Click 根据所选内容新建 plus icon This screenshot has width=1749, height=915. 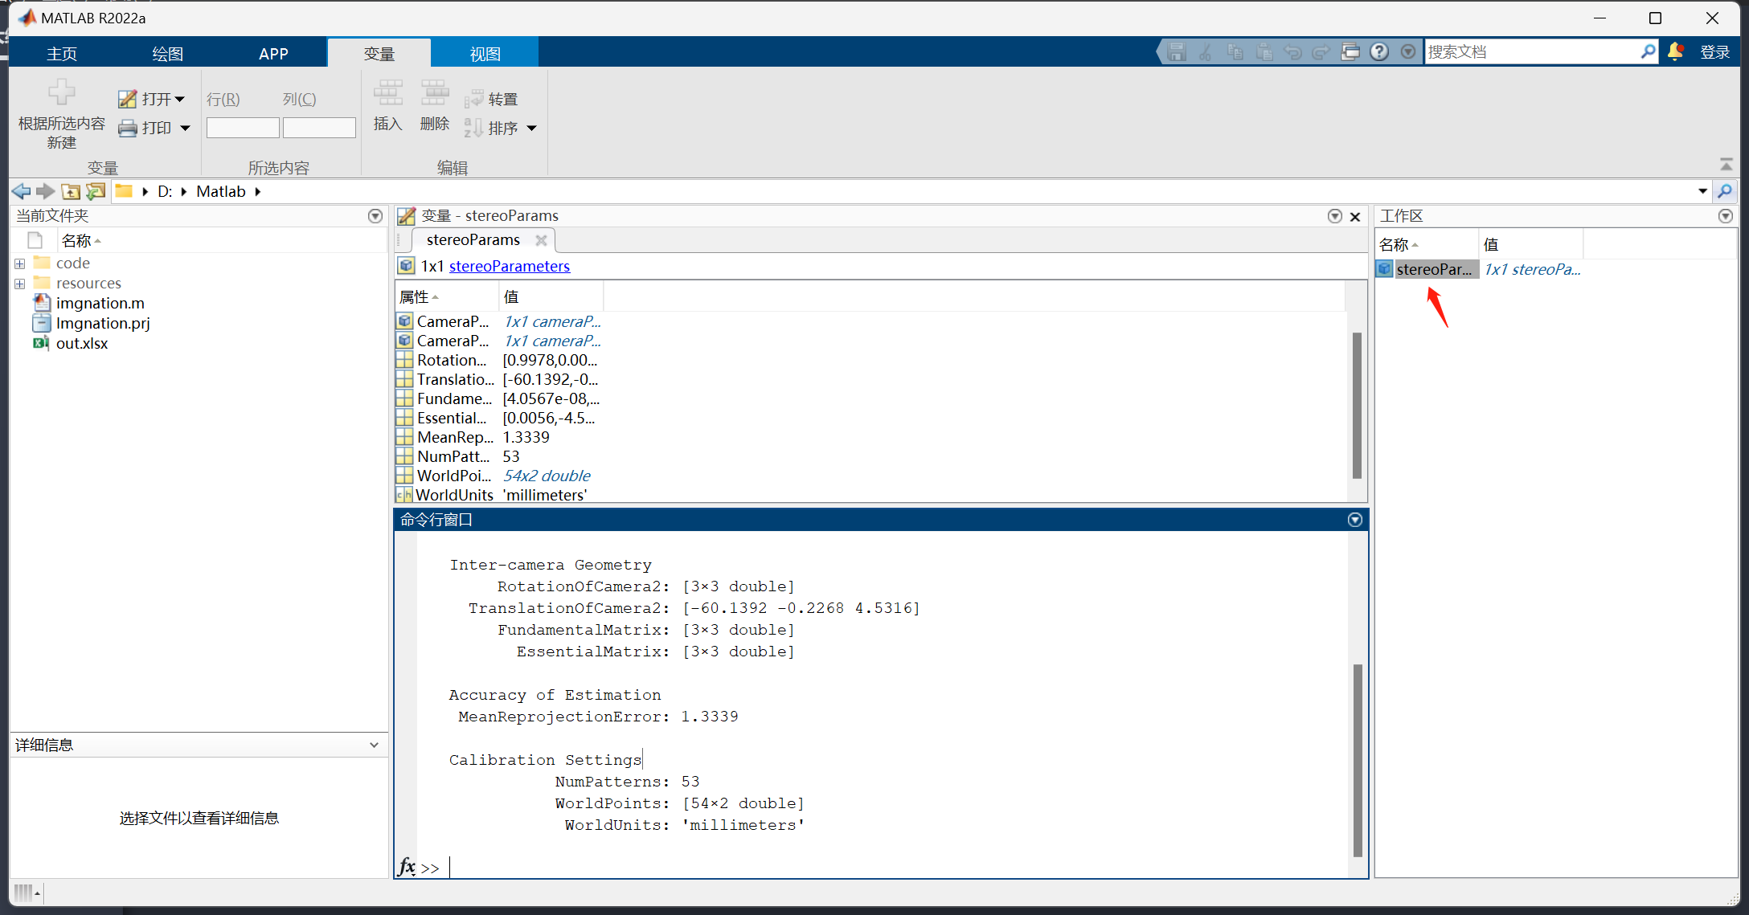[x=62, y=92]
